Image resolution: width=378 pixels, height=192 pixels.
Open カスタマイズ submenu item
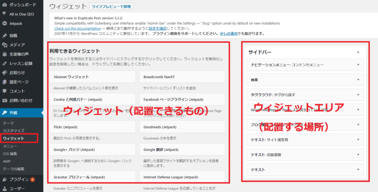click(x=14, y=131)
